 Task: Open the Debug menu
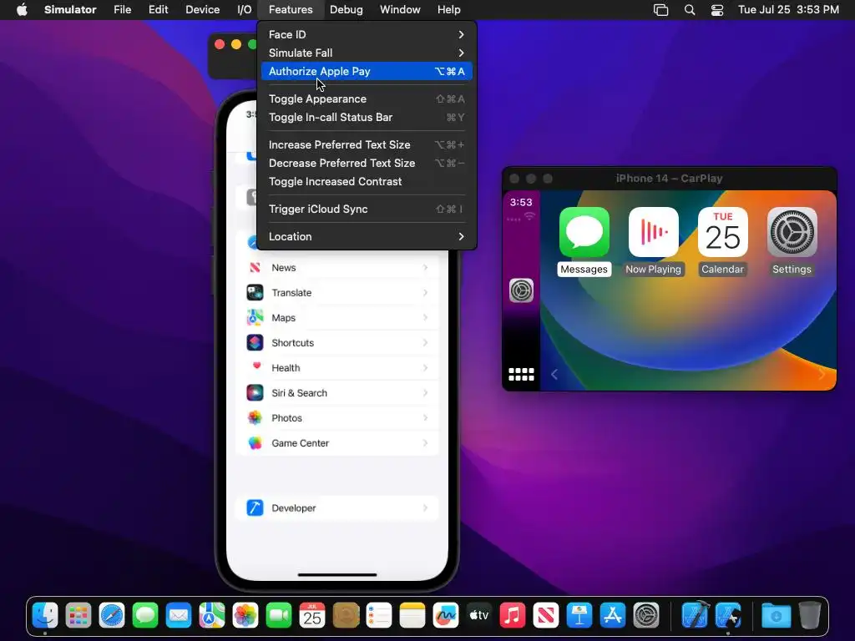click(347, 10)
